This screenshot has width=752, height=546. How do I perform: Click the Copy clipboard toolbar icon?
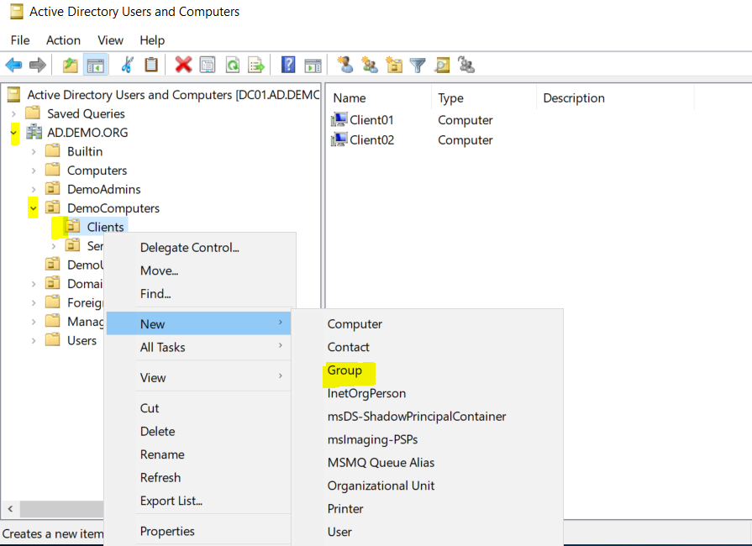(151, 65)
